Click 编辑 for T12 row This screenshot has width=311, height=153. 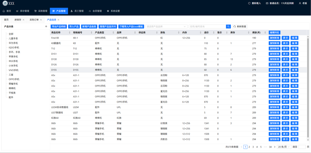[295, 49]
